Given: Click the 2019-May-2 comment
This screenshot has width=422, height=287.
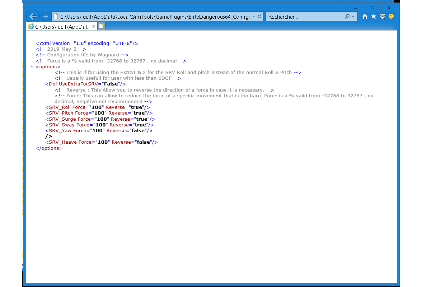Looking at the screenshot, I should [x=61, y=49].
